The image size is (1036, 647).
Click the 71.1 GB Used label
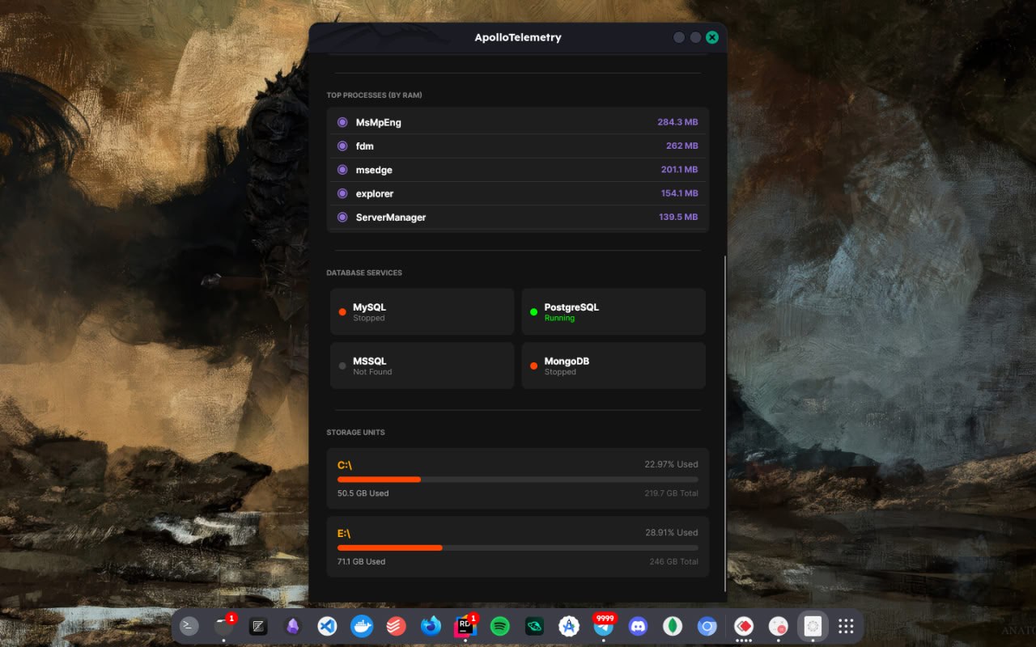(x=361, y=561)
